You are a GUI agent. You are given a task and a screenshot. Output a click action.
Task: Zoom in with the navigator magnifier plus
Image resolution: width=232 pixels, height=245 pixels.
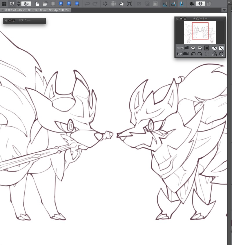coord(200,48)
